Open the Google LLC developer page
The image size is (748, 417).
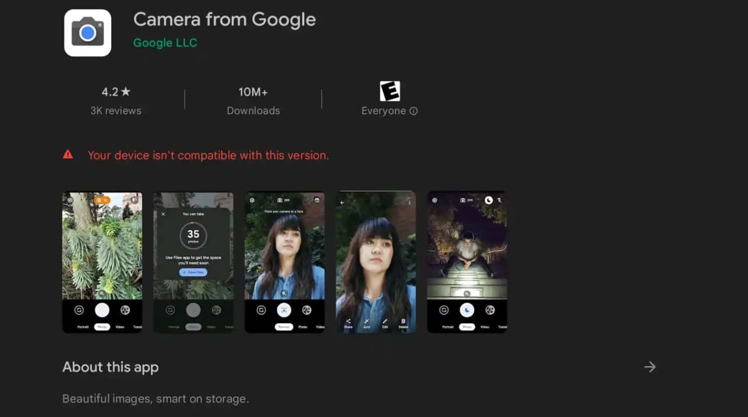[x=165, y=43]
